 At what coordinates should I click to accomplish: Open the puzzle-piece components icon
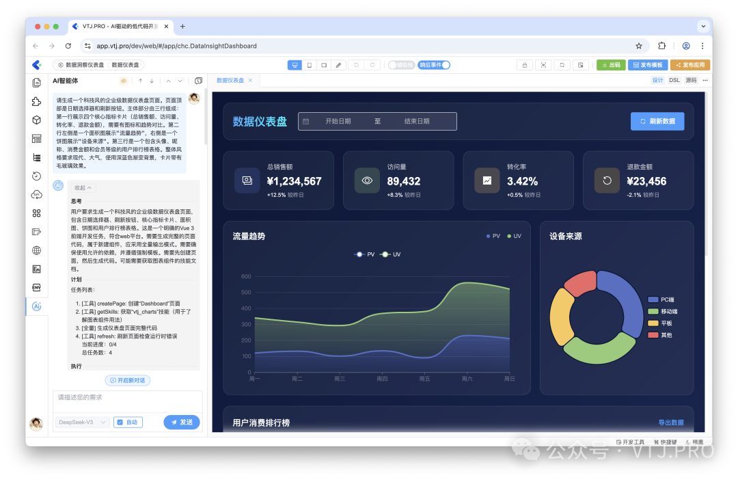(x=37, y=101)
